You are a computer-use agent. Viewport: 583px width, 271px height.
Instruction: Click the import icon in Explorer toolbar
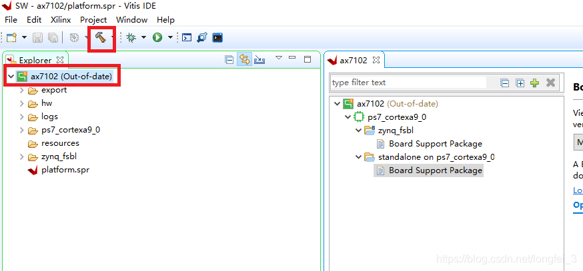pyautogui.click(x=259, y=60)
